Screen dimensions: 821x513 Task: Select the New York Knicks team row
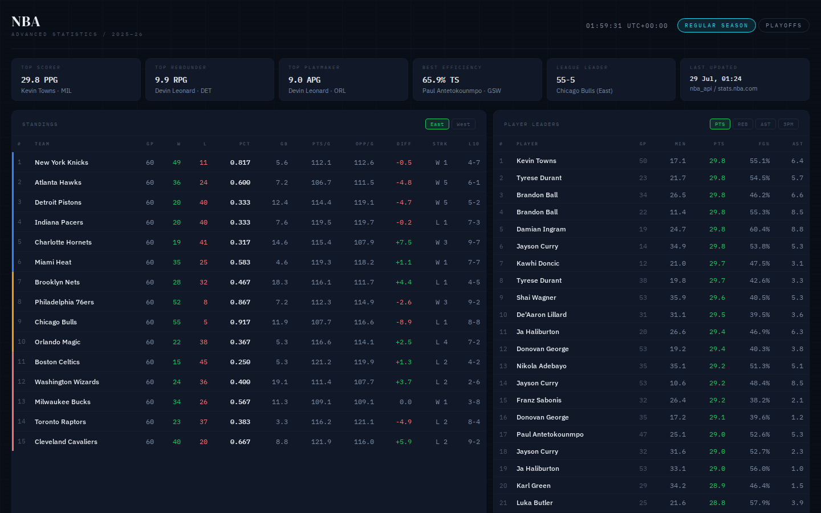pyautogui.click(x=249, y=162)
